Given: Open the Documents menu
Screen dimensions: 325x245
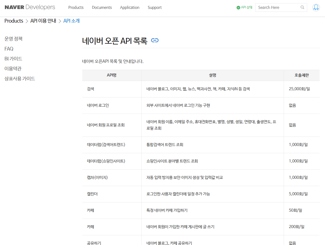Looking at the screenshot, I should point(102,8).
